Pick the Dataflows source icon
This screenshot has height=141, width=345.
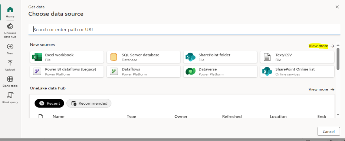114,72
